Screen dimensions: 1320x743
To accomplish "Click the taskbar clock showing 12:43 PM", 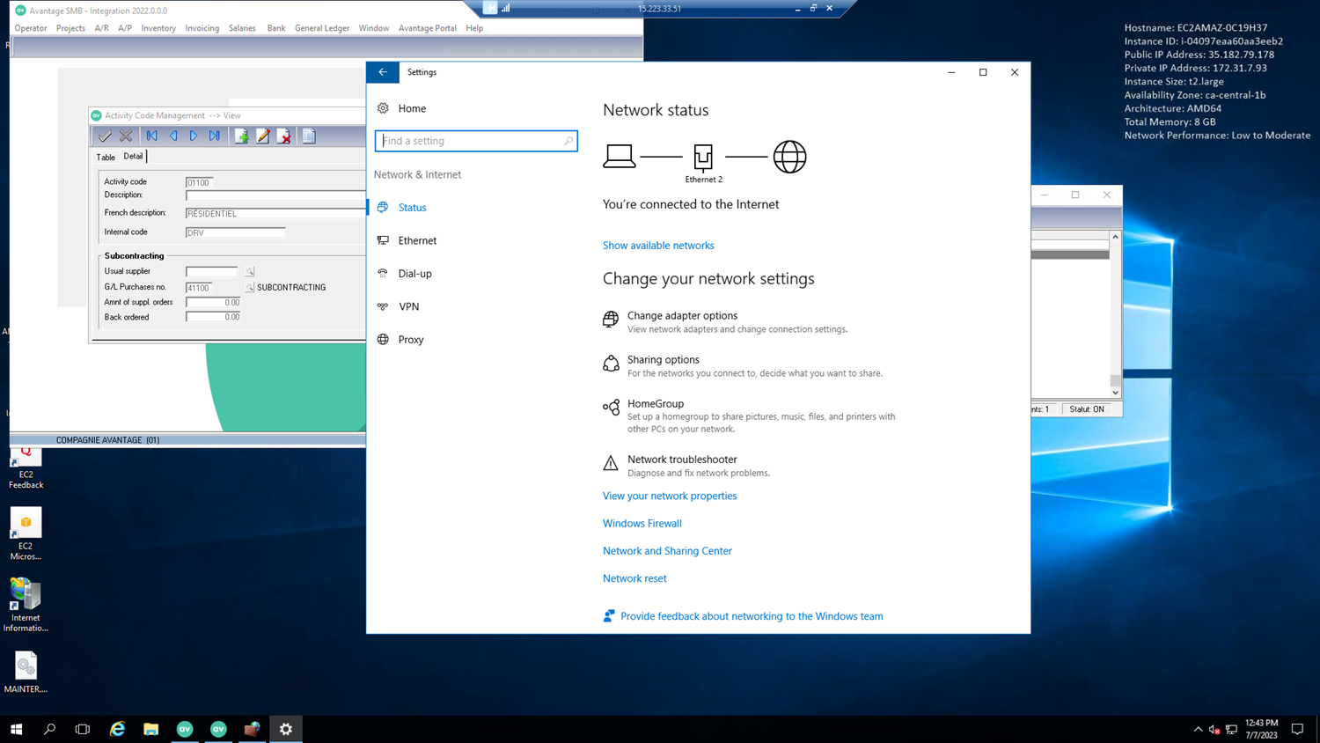I will pos(1262,729).
